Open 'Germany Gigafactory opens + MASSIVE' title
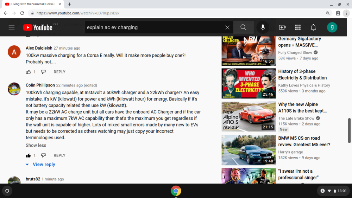This screenshot has height=198, width=352. point(300,42)
